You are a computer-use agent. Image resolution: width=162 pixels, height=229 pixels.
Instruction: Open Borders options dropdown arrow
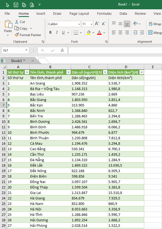[x=81, y=33]
